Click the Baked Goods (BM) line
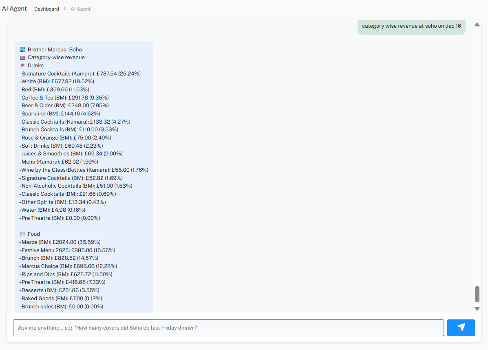The height and width of the screenshot is (350, 488). (61, 298)
